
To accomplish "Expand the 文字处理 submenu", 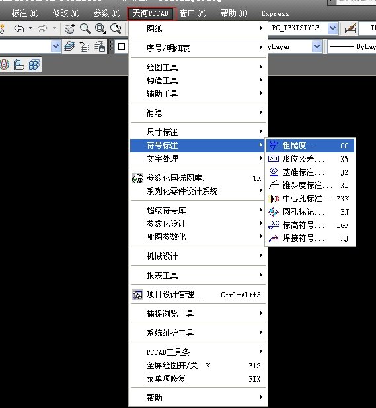I will 198,159.
